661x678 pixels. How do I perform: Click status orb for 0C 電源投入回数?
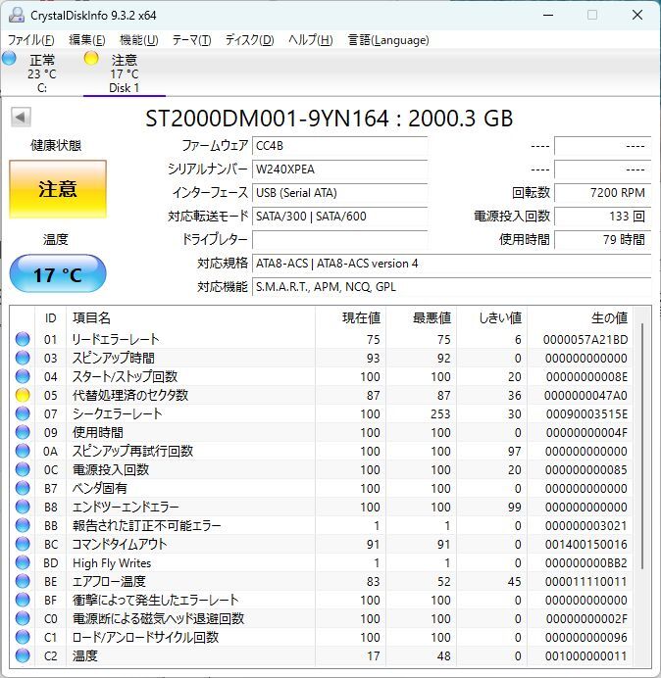pyautogui.click(x=23, y=469)
